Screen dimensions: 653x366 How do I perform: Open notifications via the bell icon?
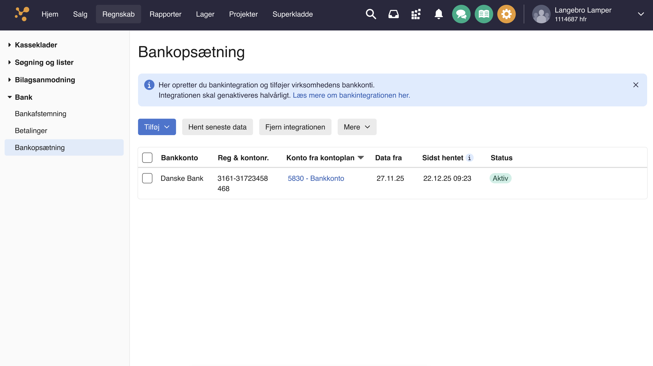click(438, 14)
